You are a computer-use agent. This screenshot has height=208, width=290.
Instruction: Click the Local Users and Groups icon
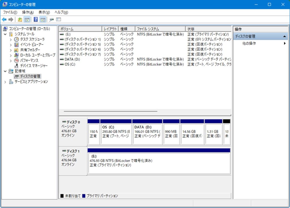[16, 55]
